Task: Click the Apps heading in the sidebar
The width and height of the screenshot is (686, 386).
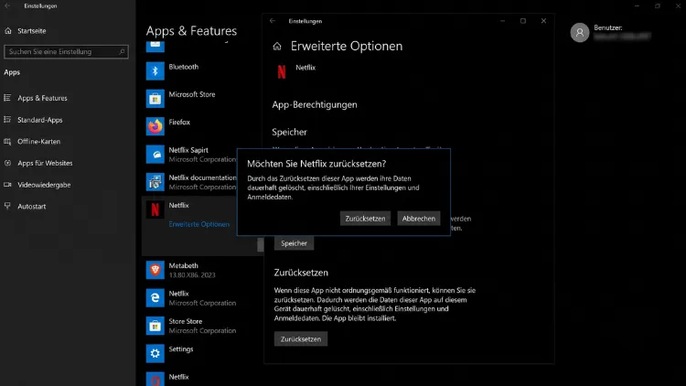Action: click(12, 72)
